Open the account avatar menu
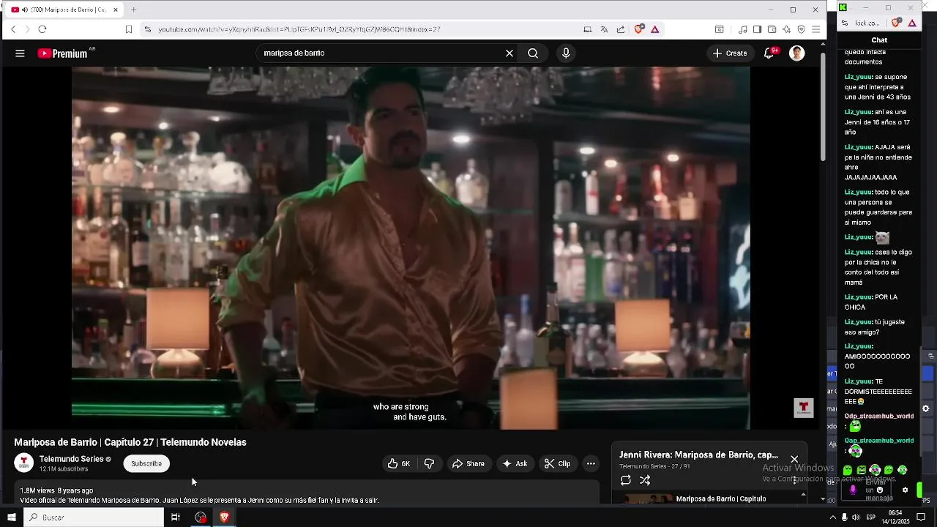937x527 pixels. 797,53
